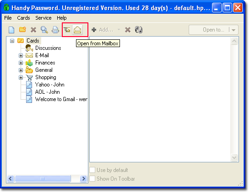Click the green lock title bar icon
Viewport: 250px width, 193px height.
(x=6, y=7)
